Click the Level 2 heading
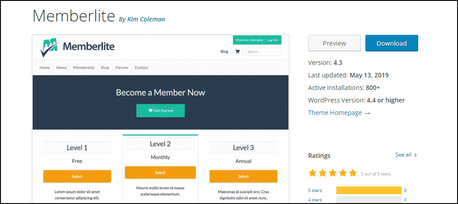The height and width of the screenshot is (204, 458). tap(160, 144)
